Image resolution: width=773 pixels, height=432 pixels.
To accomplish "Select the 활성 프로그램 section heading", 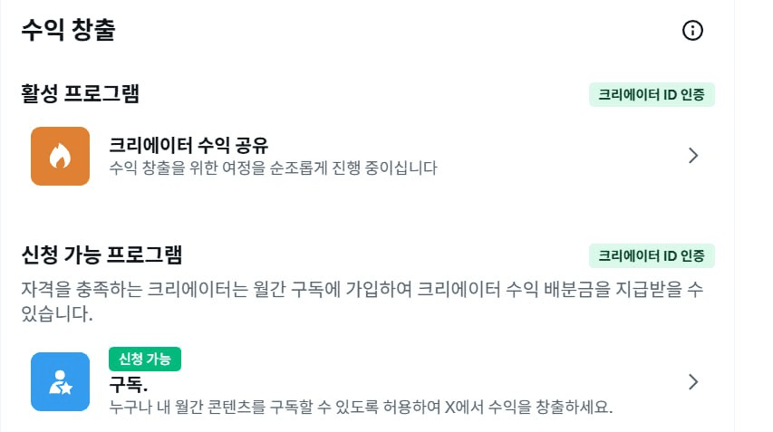I will coord(80,93).
